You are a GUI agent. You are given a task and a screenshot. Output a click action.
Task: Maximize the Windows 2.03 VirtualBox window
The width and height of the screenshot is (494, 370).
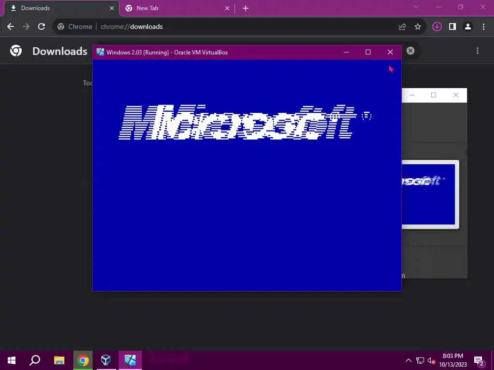coord(368,52)
